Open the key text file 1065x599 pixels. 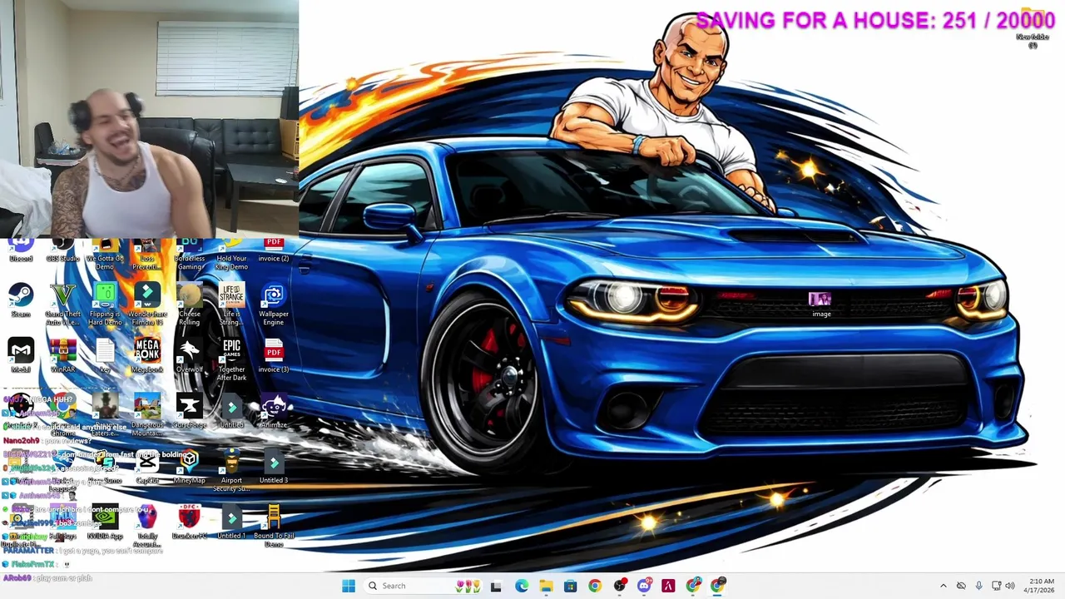[105, 355]
